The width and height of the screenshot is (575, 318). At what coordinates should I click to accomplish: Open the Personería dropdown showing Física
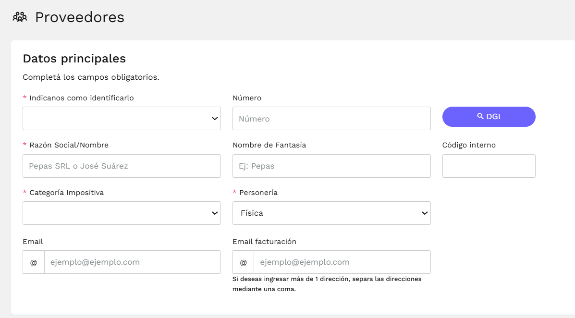point(331,213)
